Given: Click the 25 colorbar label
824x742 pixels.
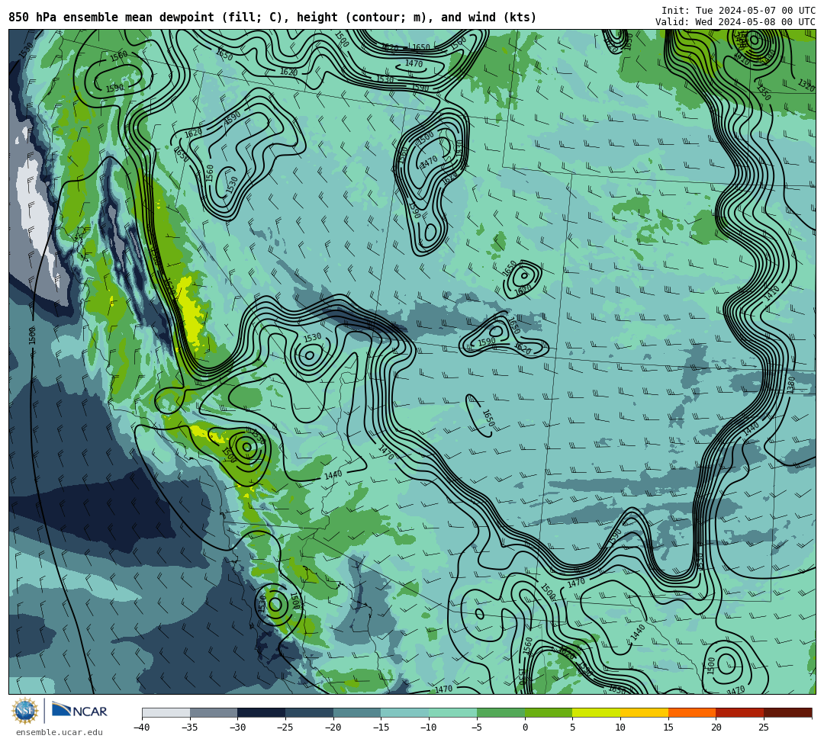Looking at the screenshot, I should tap(764, 728).
